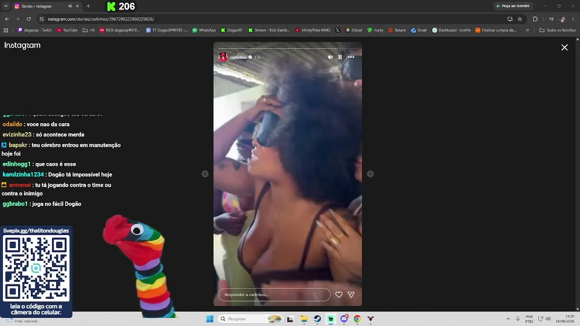The width and height of the screenshot is (580, 326).
Task: Open Steam from the taskbar
Action: click(318, 319)
